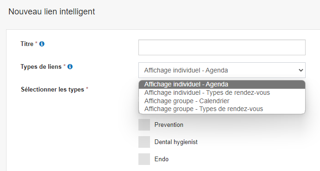Click the Prevention label text

pyautogui.click(x=169, y=125)
